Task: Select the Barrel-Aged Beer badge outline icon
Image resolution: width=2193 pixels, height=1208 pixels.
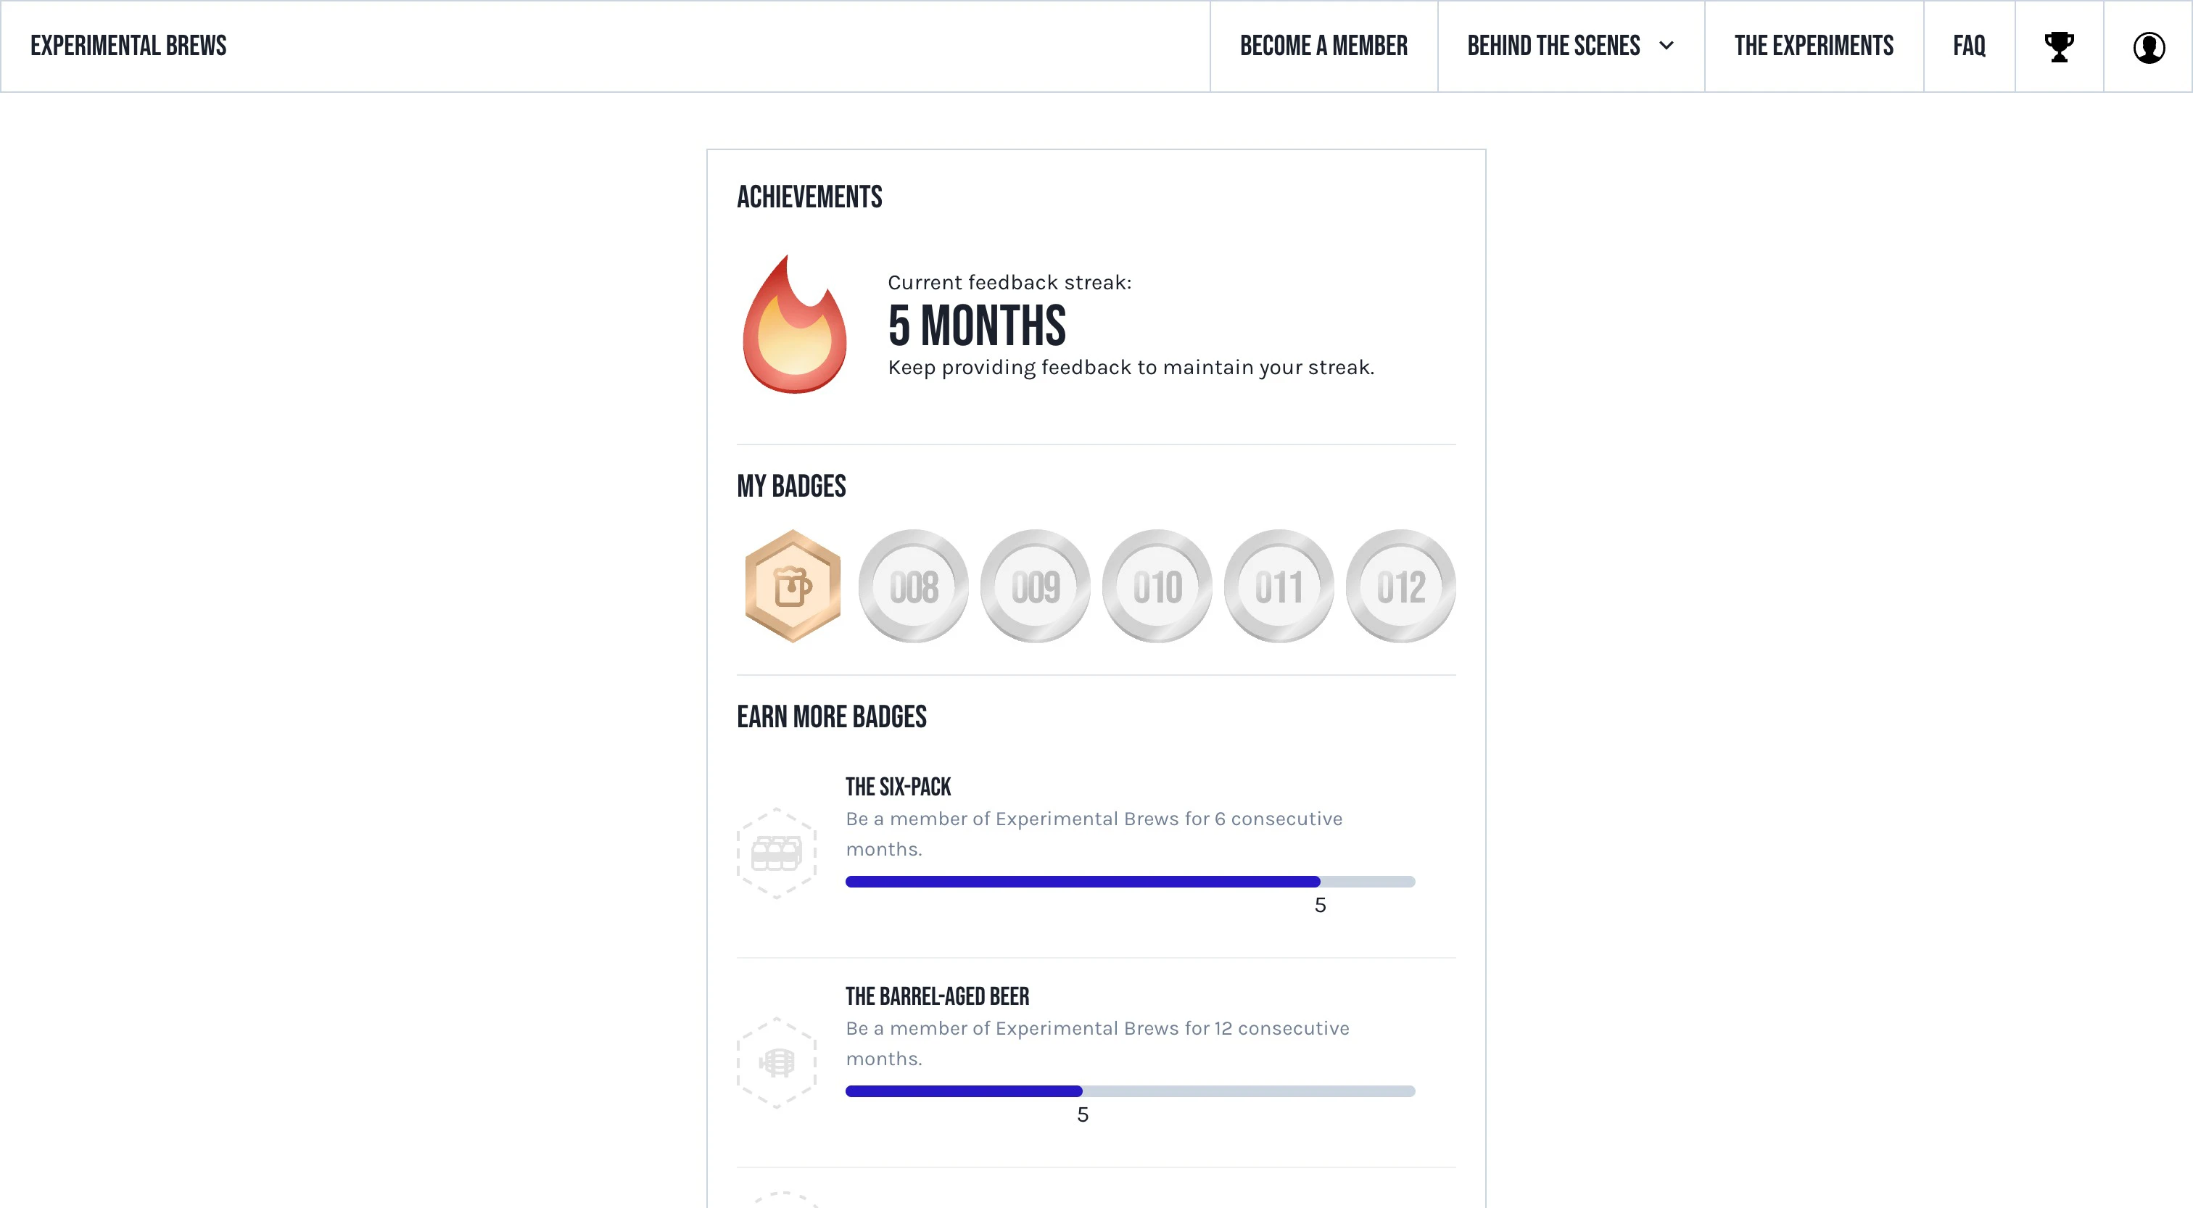Action: pos(777,1062)
